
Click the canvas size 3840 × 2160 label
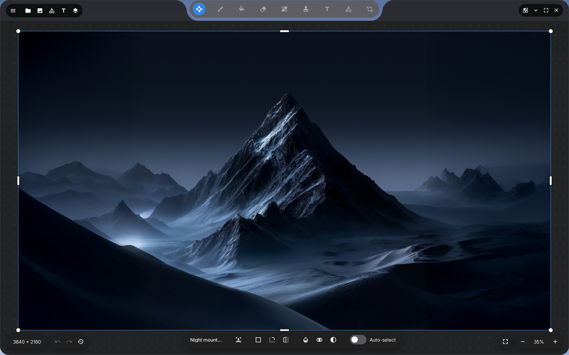[27, 342]
